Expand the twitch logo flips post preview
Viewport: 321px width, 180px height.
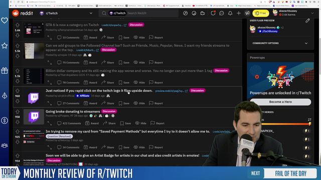[50, 103]
